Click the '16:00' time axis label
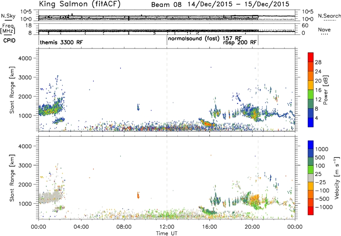 (209, 227)
